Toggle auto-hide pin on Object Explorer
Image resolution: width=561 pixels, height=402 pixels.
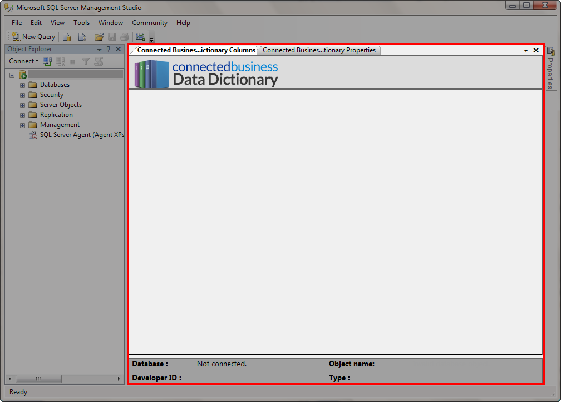coord(109,49)
